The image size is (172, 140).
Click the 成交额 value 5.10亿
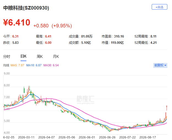[x=86, y=43]
